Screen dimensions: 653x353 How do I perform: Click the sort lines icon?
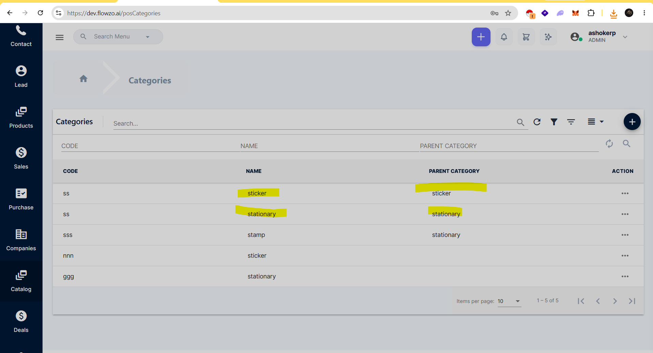pyautogui.click(x=571, y=122)
